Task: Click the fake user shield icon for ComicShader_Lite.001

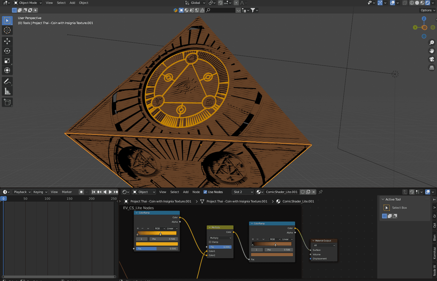Action: (303, 192)
